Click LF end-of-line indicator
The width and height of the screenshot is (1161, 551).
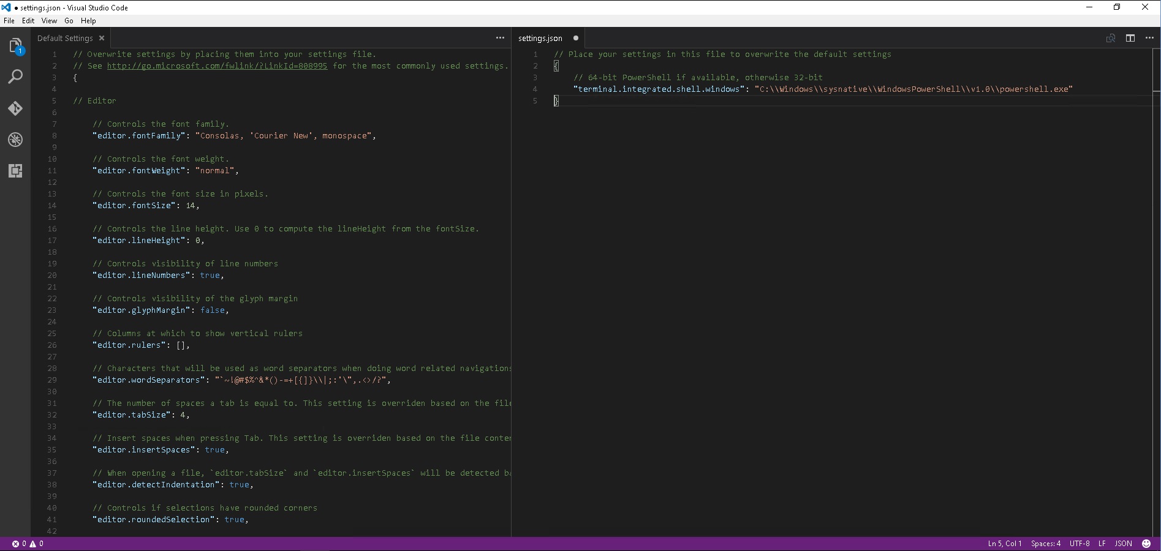pyautogui.click(x=1102, y=544)
